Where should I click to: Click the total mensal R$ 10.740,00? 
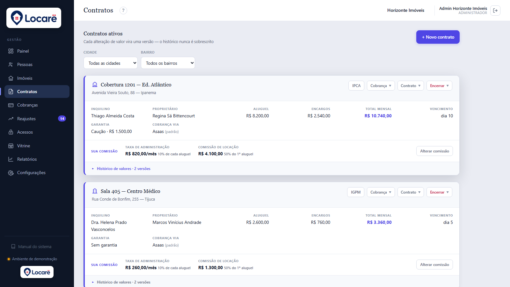378,116
